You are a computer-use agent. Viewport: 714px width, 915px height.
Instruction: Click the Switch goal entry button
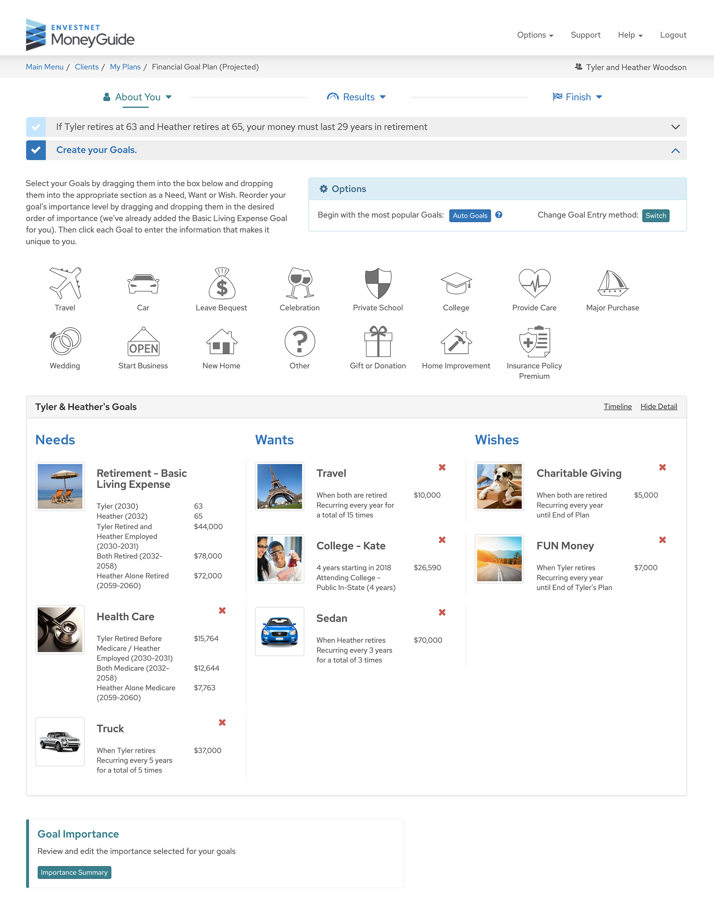click(655, 215)
